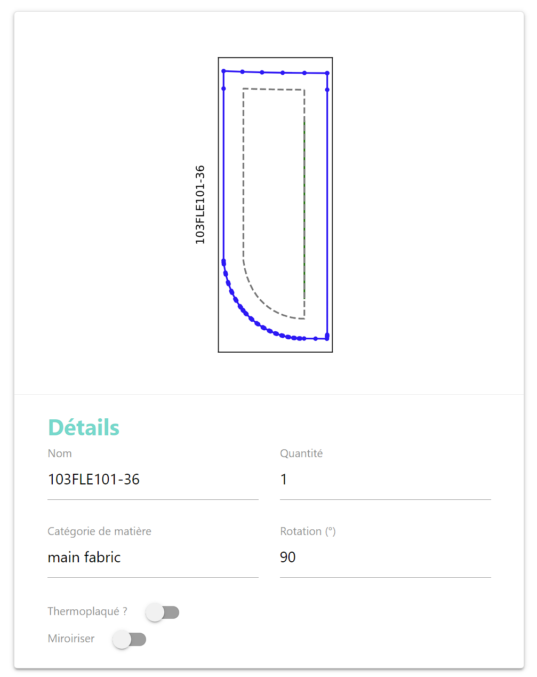Click the Nom label
The image size is (537, 677).
(60, 453)
